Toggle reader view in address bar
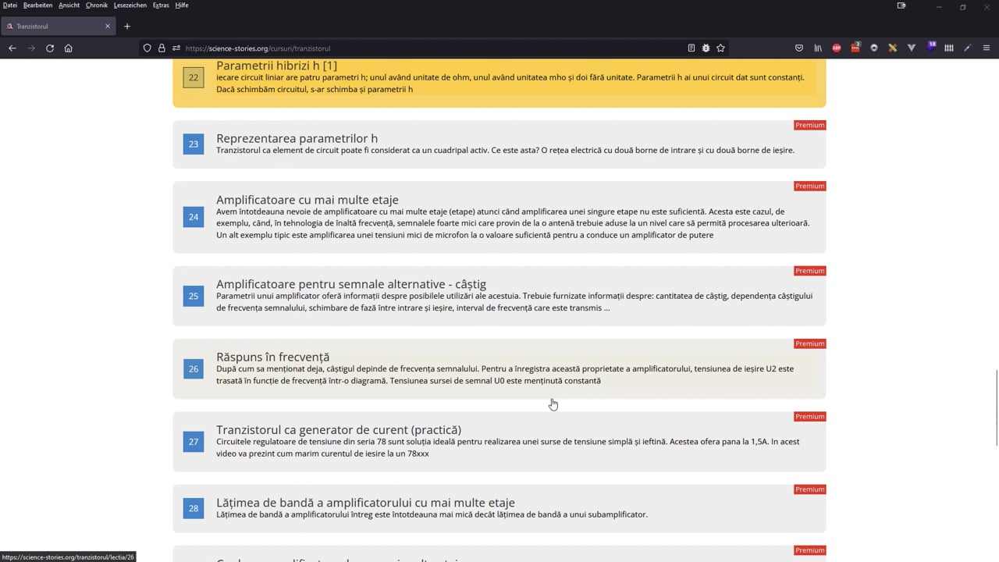The width and height of the screenshot is (999, 562). (x=691, y=48)
